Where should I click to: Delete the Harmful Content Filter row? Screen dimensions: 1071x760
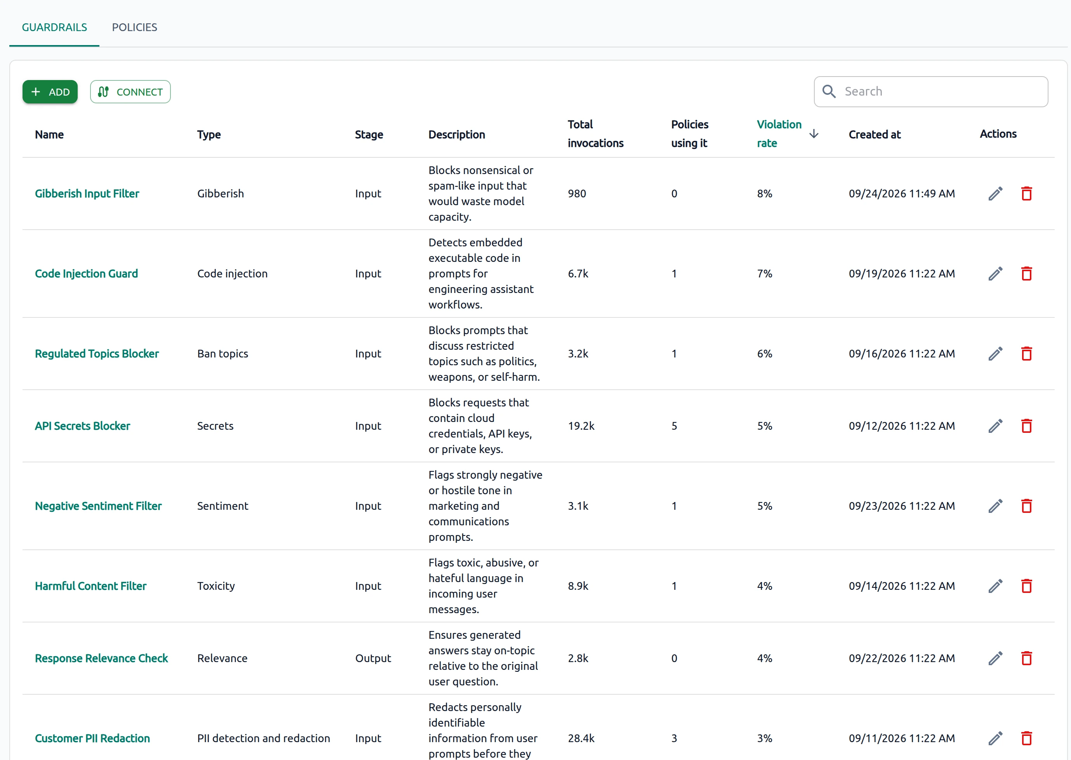(x=1027, y=586)
